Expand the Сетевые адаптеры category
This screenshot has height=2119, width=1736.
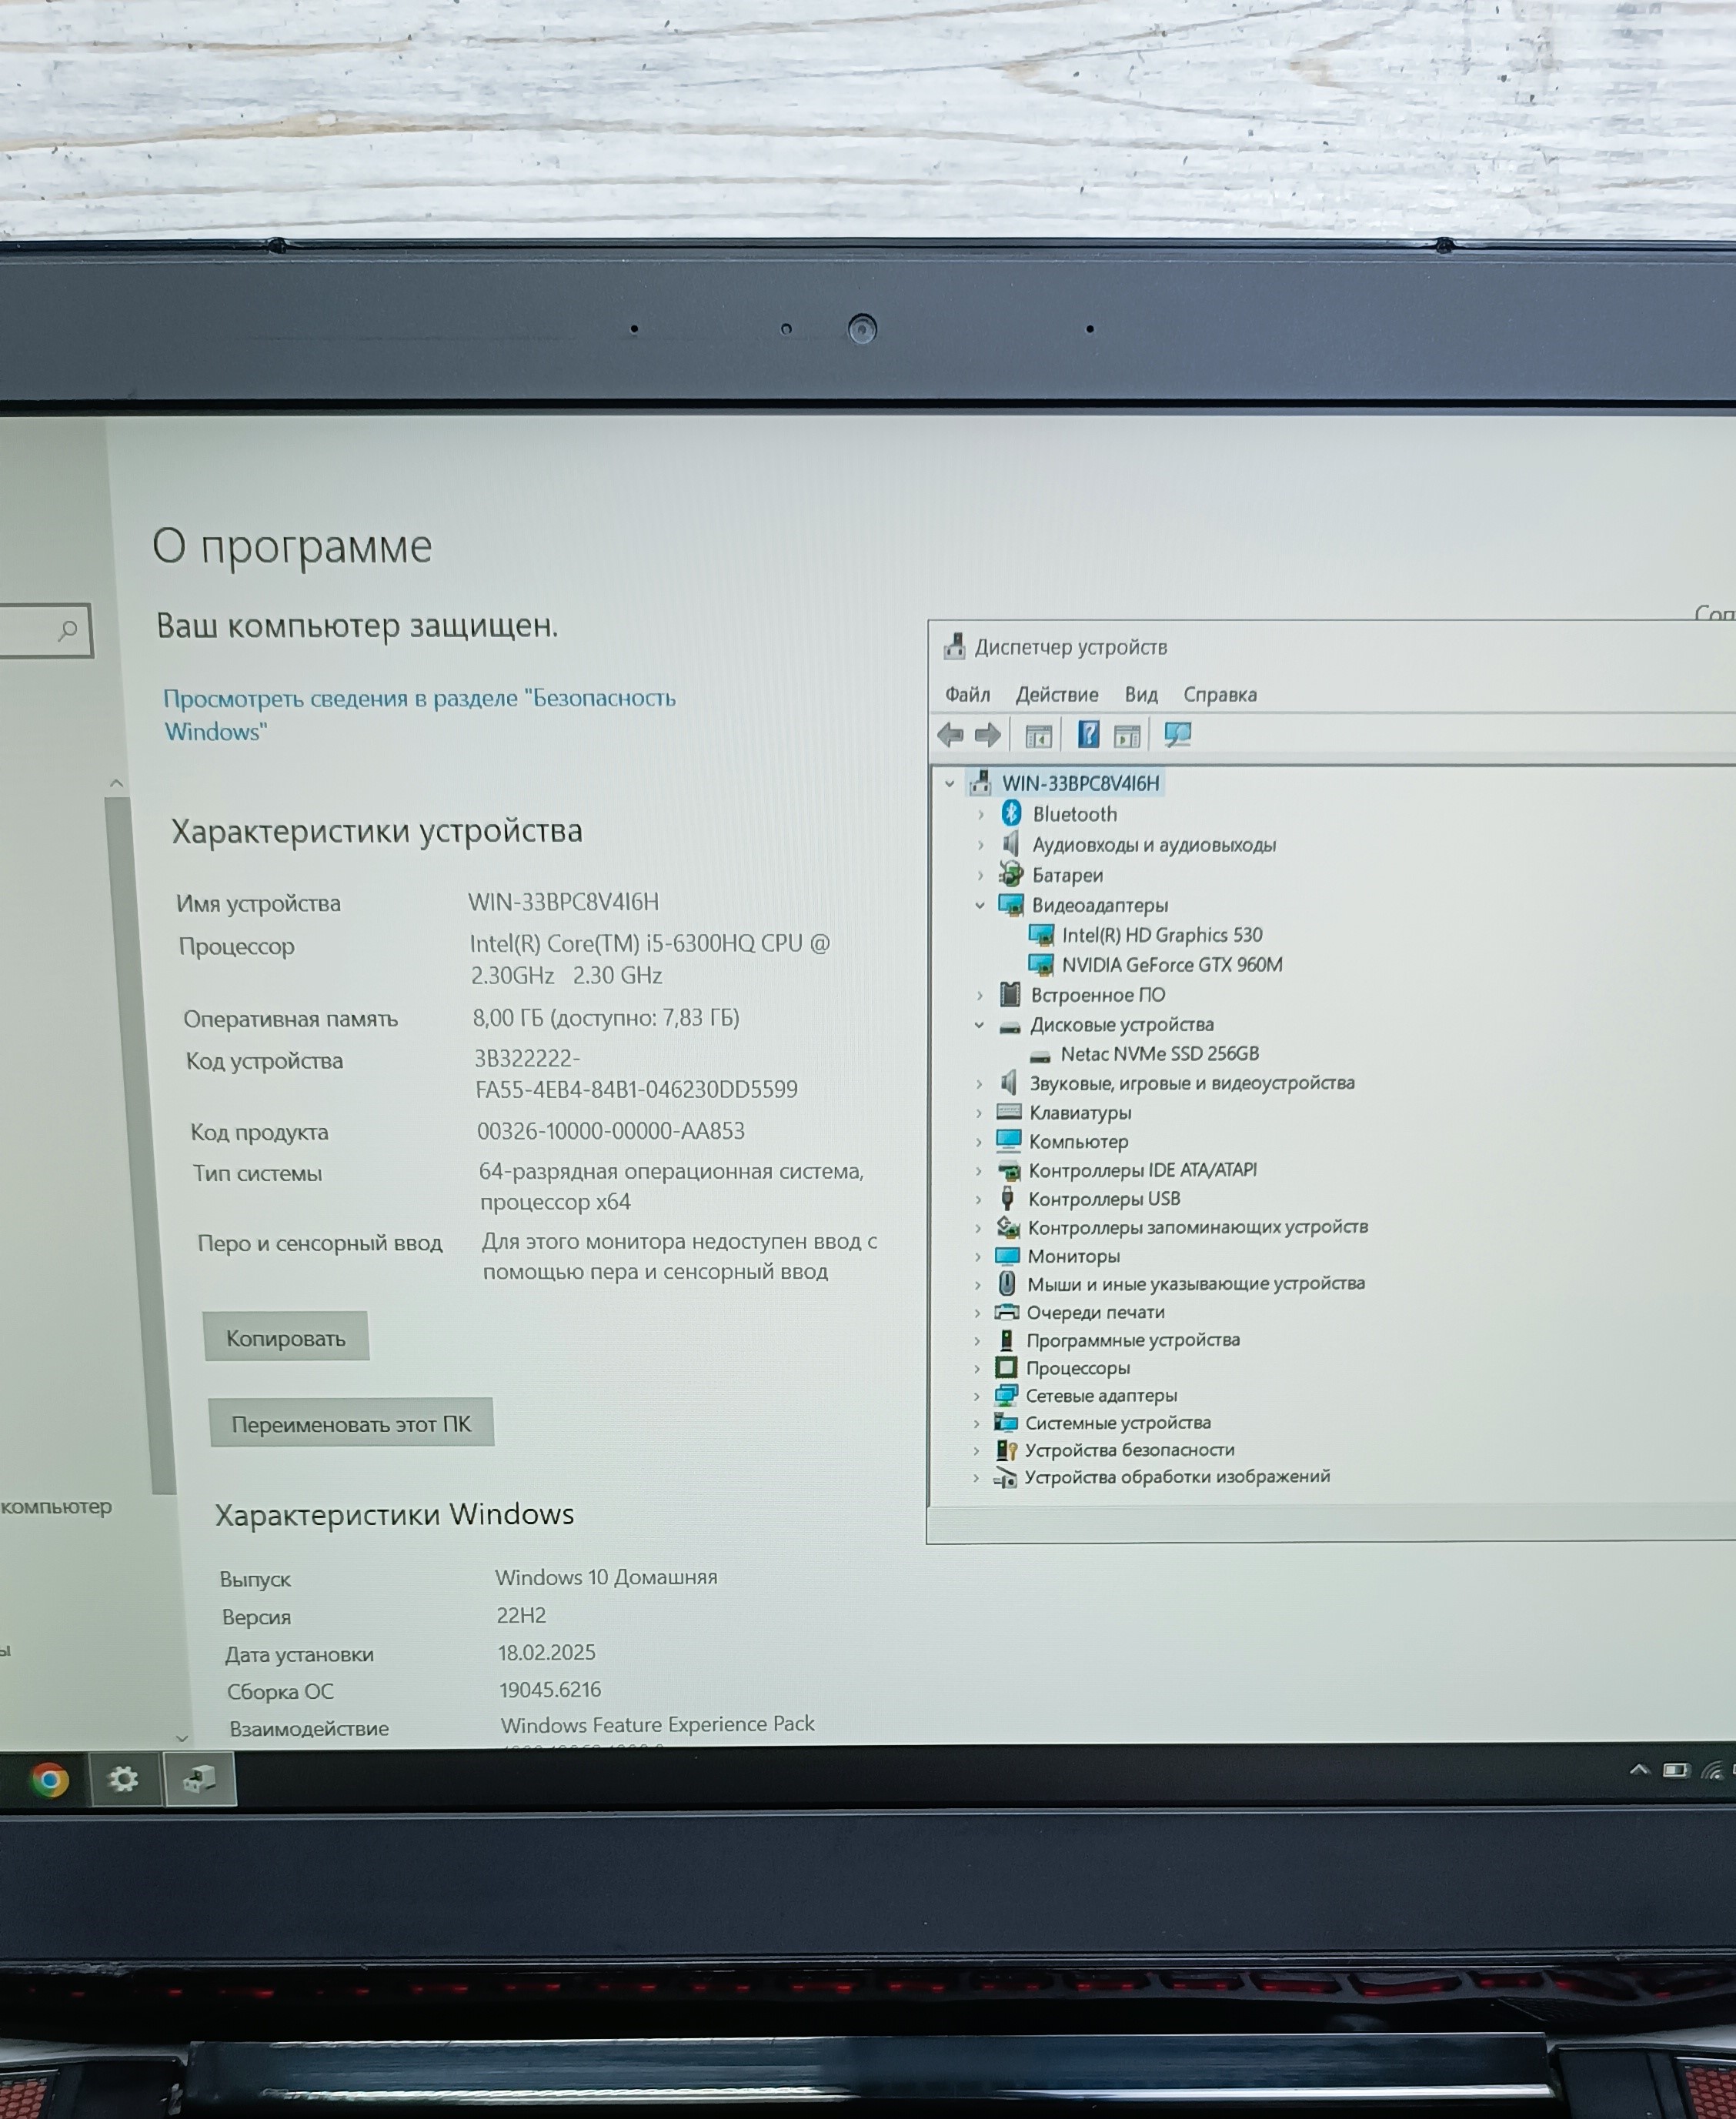tap(977, 1396)
